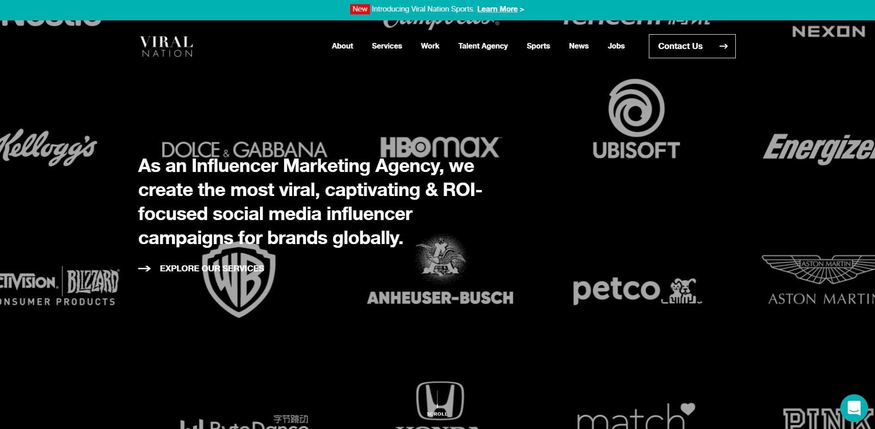Open the Talent Agency page
The width and height of the screenshot is (875, 429).
point(483,46)
